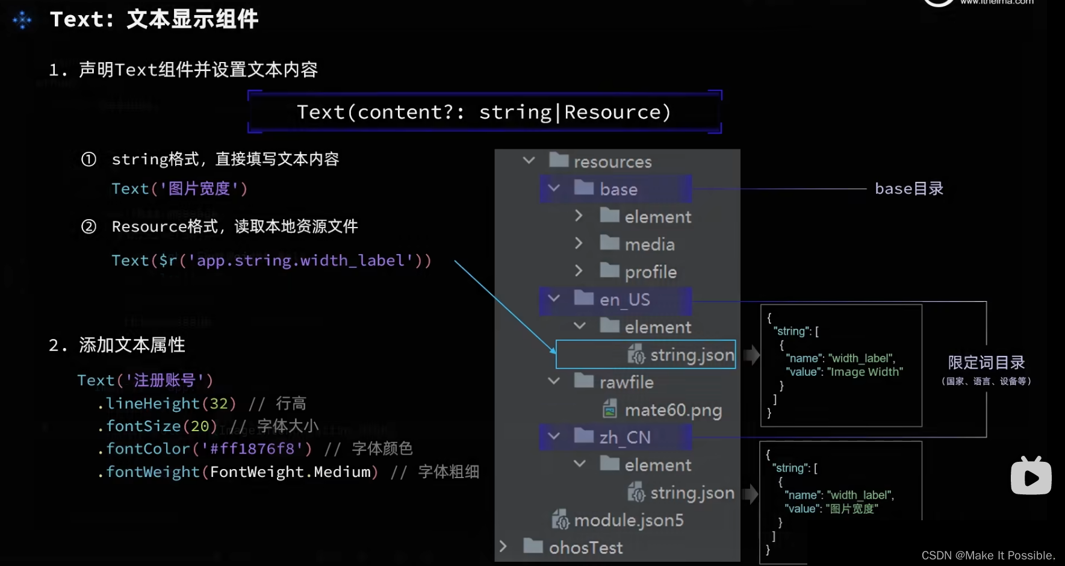Select the en_US folder label
The image size is (1065, 566).
(625, 299)
